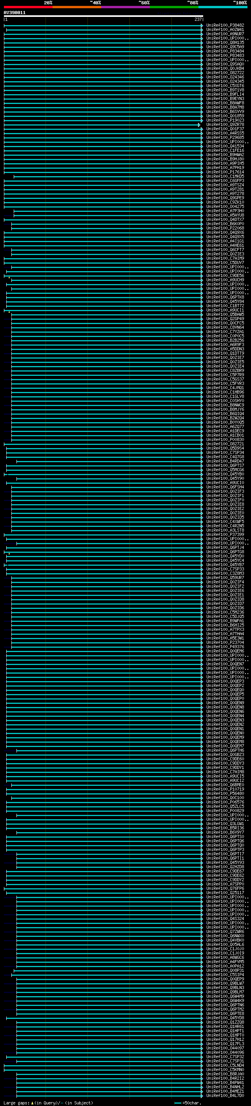251x1106 pixels.
Task: Select the UniRef100_B4RD47 label
Action: [225, 461]
